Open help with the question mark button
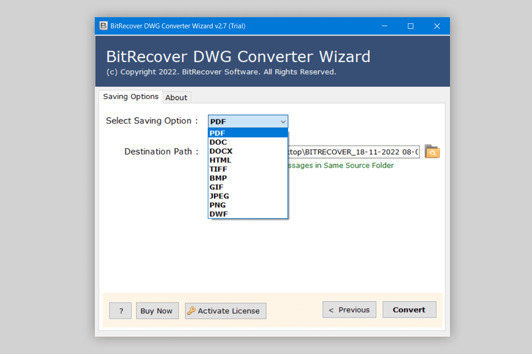Viewport: 532px width, 354px height. [x=120, y=311]
